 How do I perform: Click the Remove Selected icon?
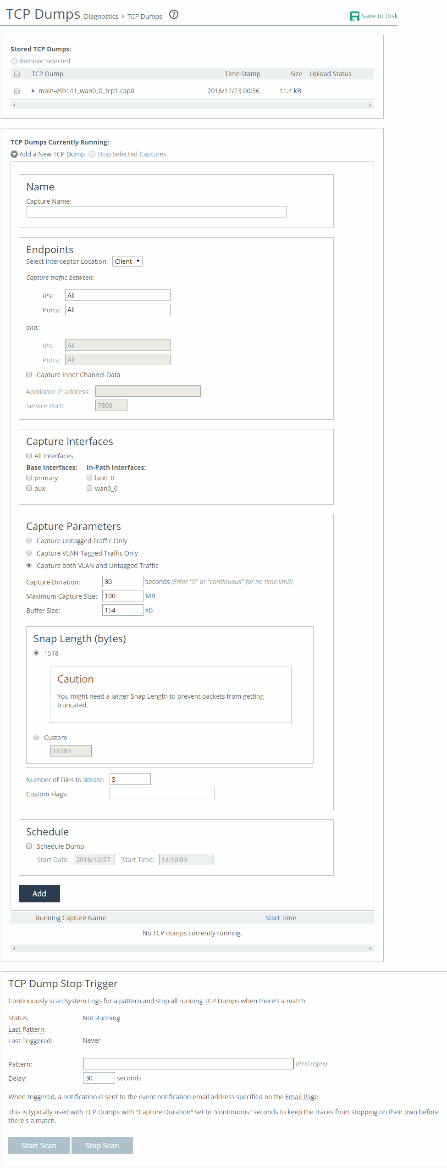(14, 61)
